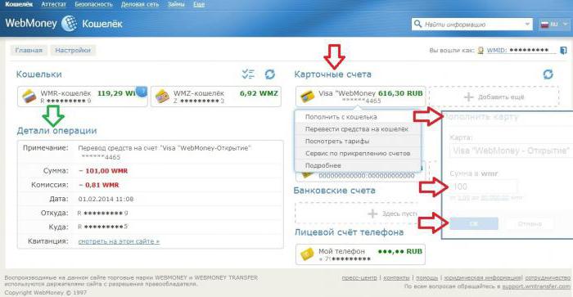Open the Безопасность top navigation item
The height and width of the screenshot is (297, 573).
pos(93,4)
